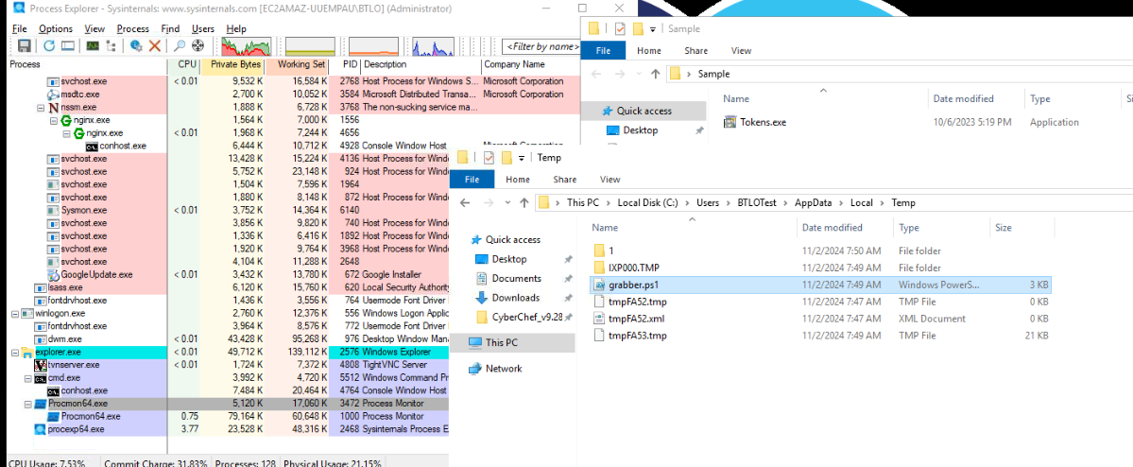This screenshot has height=467, width=1133.
Task: Go up one level in Sample explorer
Action: [x=655, y=74]
